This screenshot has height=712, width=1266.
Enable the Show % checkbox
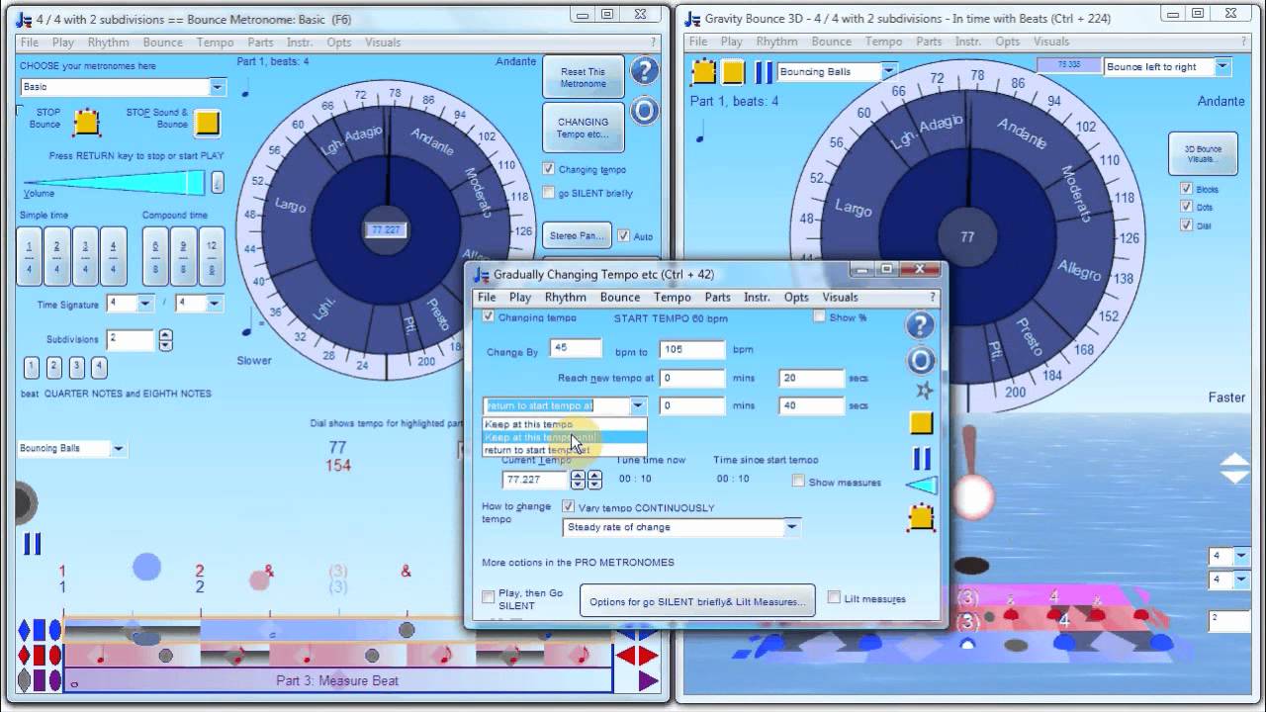(x=819, y=317)
